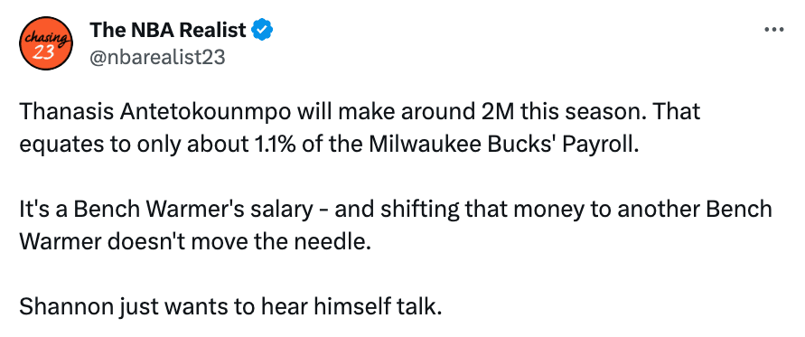The width and height of the screenshot is (805, 337).
Task: Open The NBA Realist profile name
Action: pyautogui.click(x=168, y=31)
